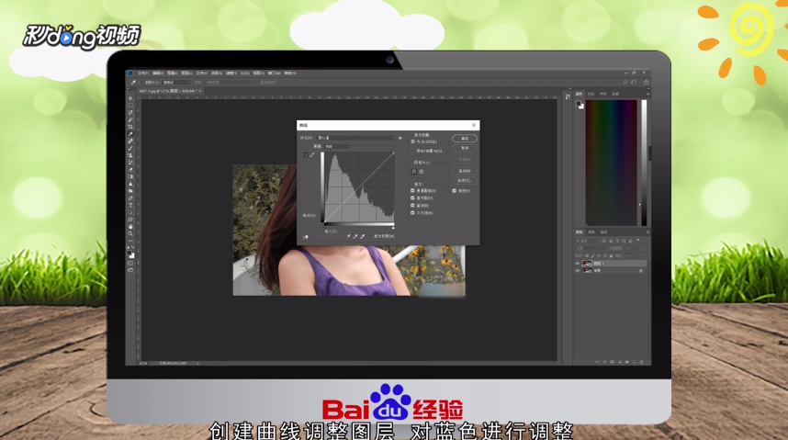
Task: Hide the Background layer via eye icon
Action: coord(578,271)
